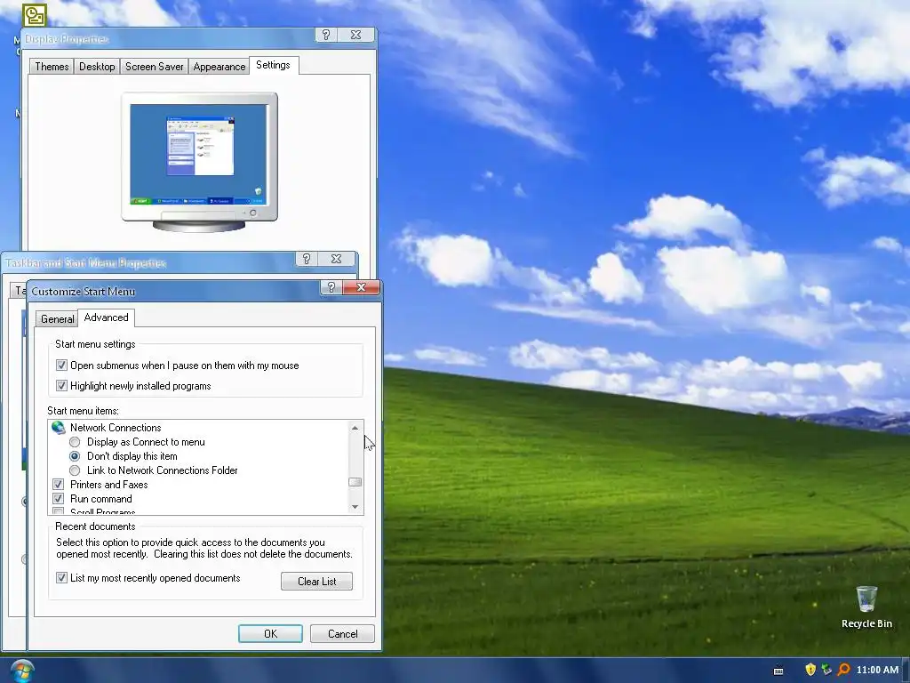Click the Customize Start Menu title bar

174,291
